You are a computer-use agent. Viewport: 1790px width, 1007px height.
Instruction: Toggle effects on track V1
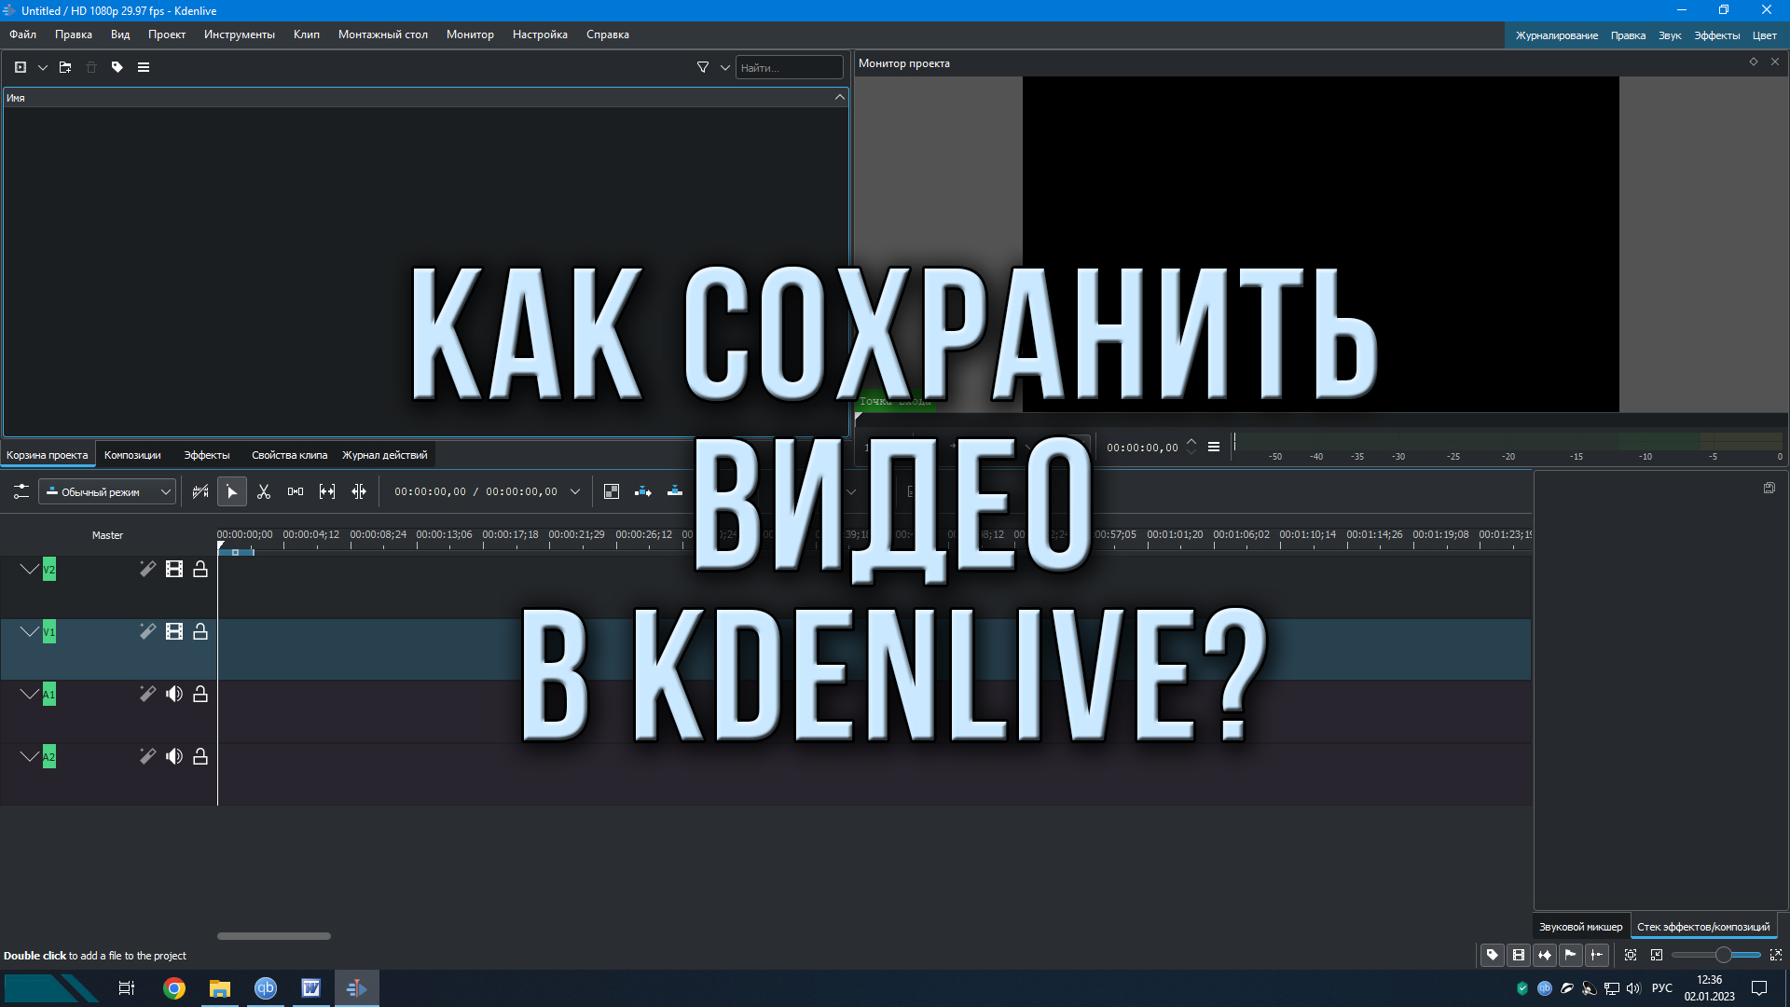tap(147, 631)
